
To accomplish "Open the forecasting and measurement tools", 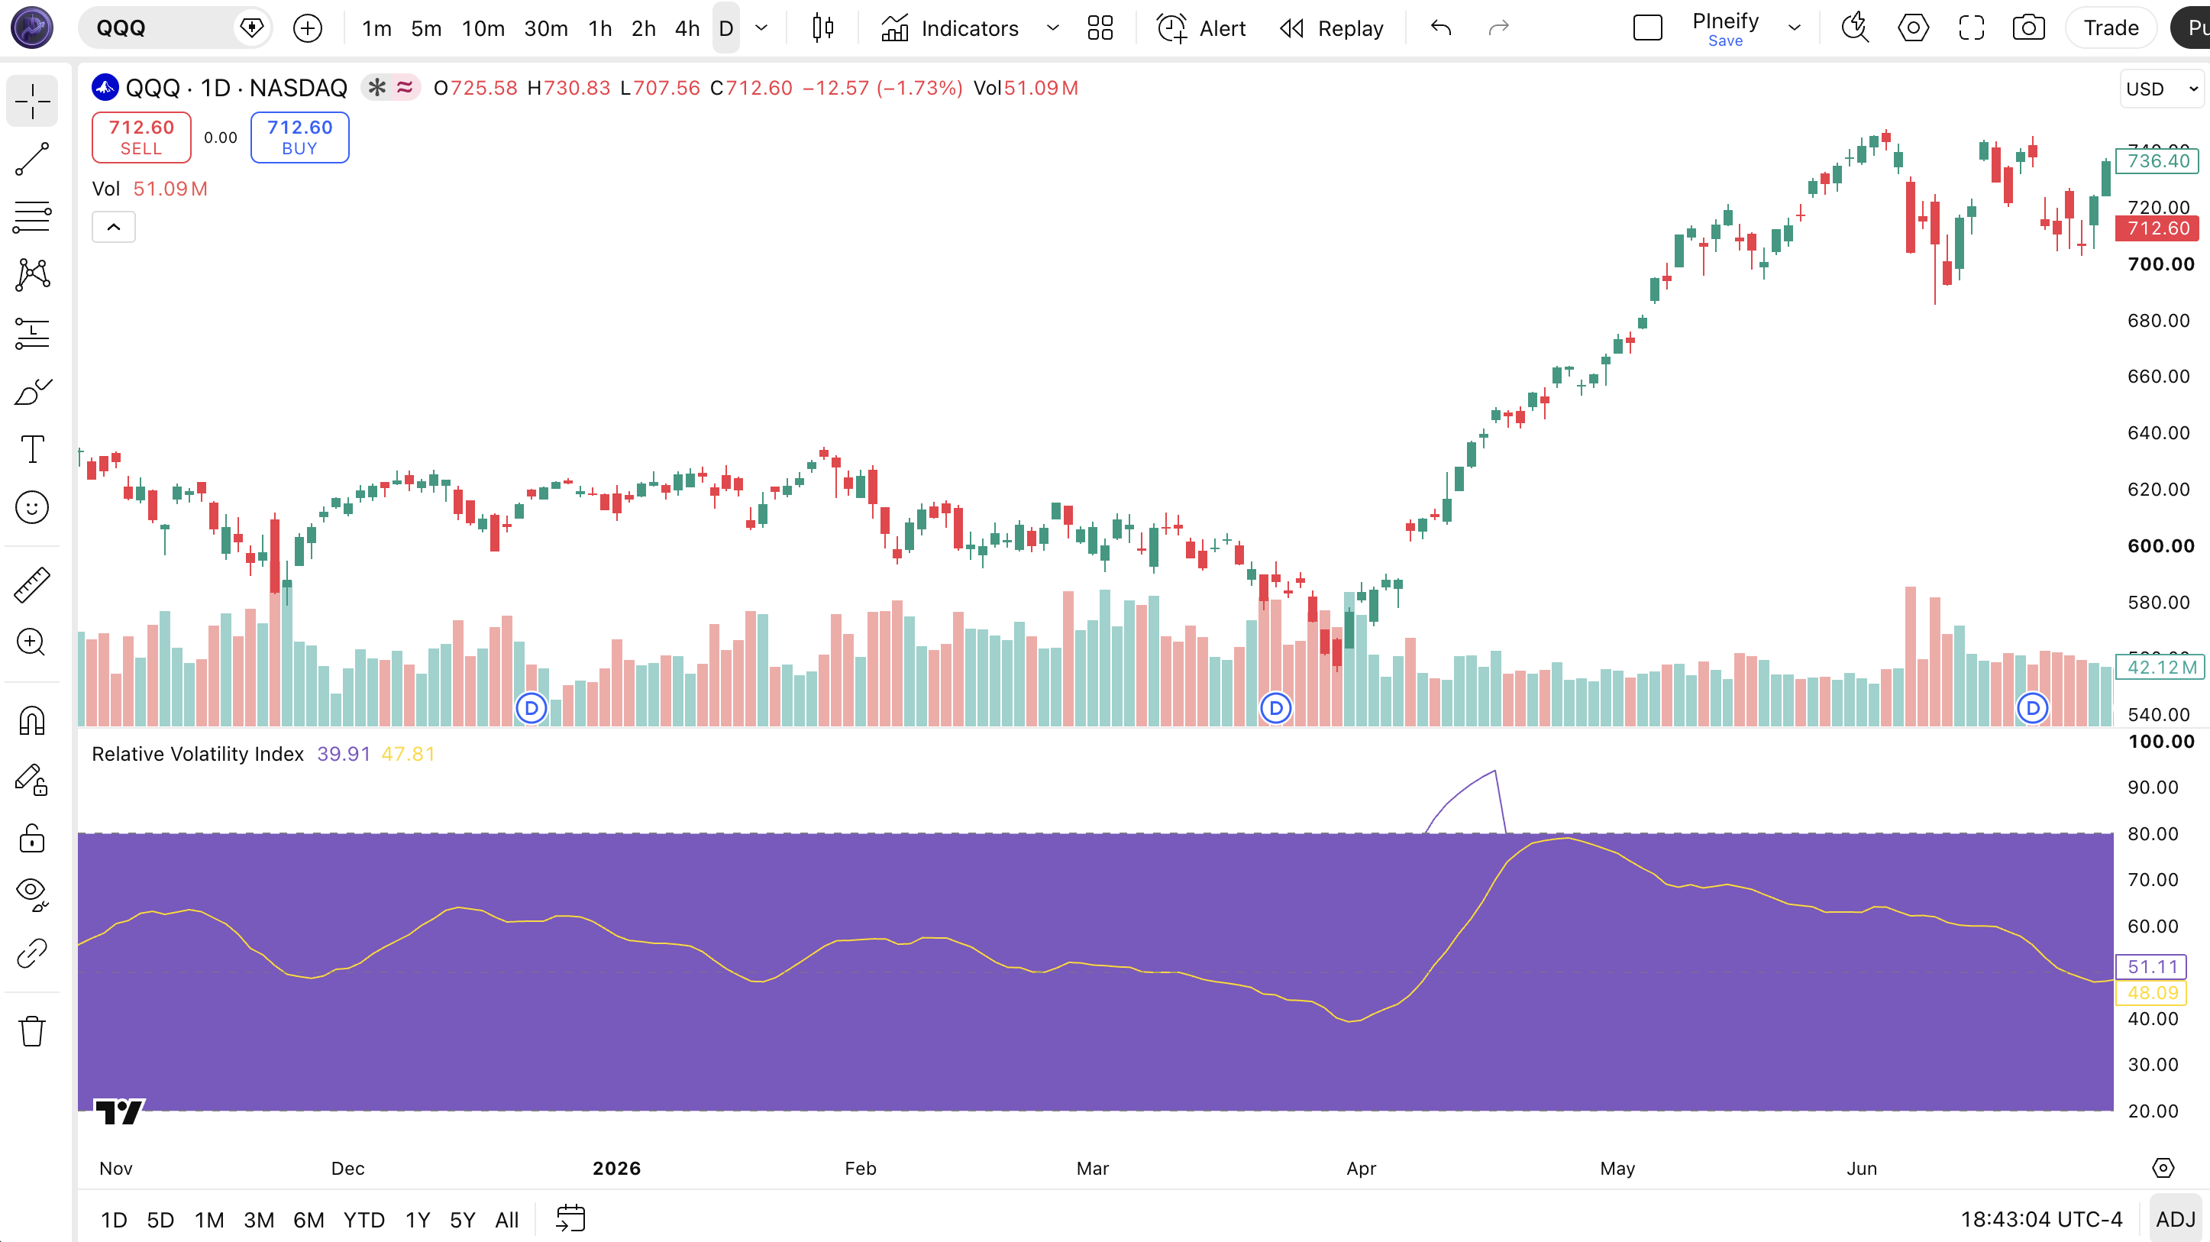I will 32,333.
